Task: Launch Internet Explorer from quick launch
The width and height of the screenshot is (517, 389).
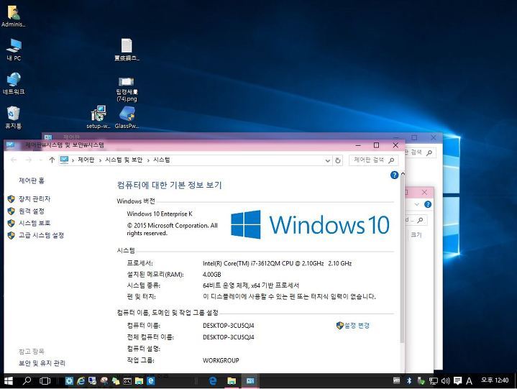Action: pyautogui.click(x=81, y=381)
